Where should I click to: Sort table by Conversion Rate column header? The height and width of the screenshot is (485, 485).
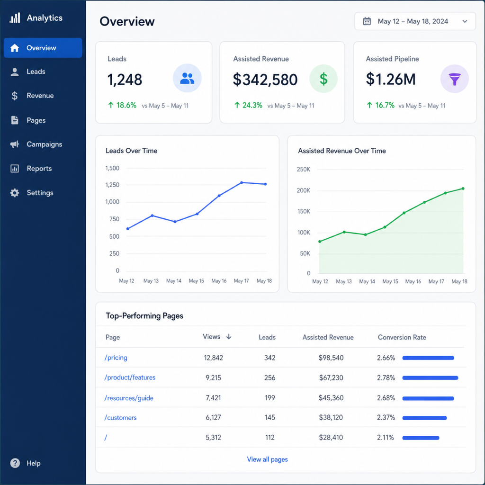point(402,337)
